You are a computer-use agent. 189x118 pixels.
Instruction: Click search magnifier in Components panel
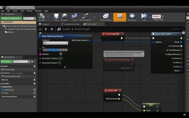pos(35,19)
